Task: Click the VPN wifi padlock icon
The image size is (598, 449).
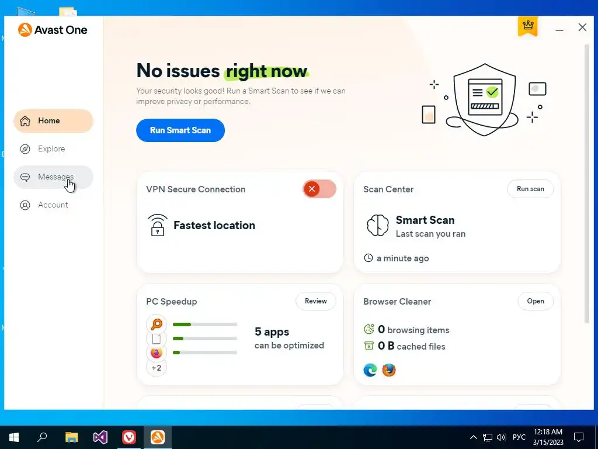Action: pyautogui.click(x=158, y=225)
